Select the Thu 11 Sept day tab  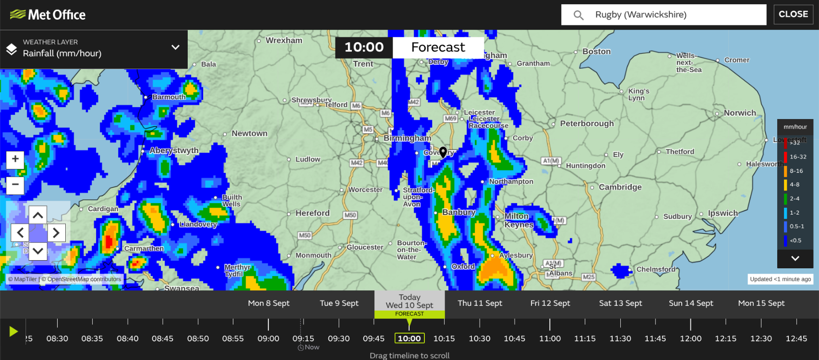tap(480, 303)
